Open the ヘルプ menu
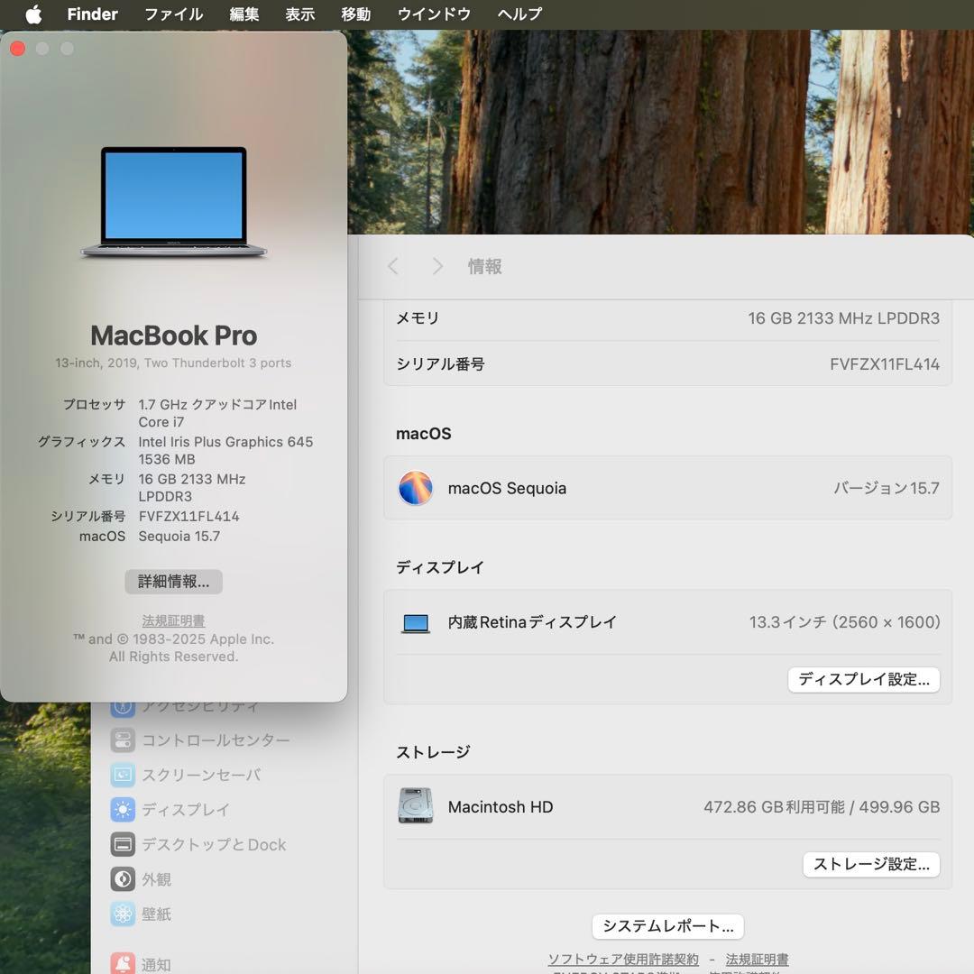 click(x=518, y=14)
